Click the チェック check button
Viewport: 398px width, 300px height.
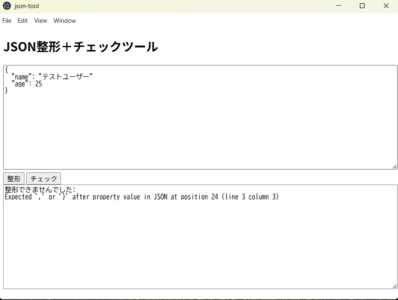(43, 178)
